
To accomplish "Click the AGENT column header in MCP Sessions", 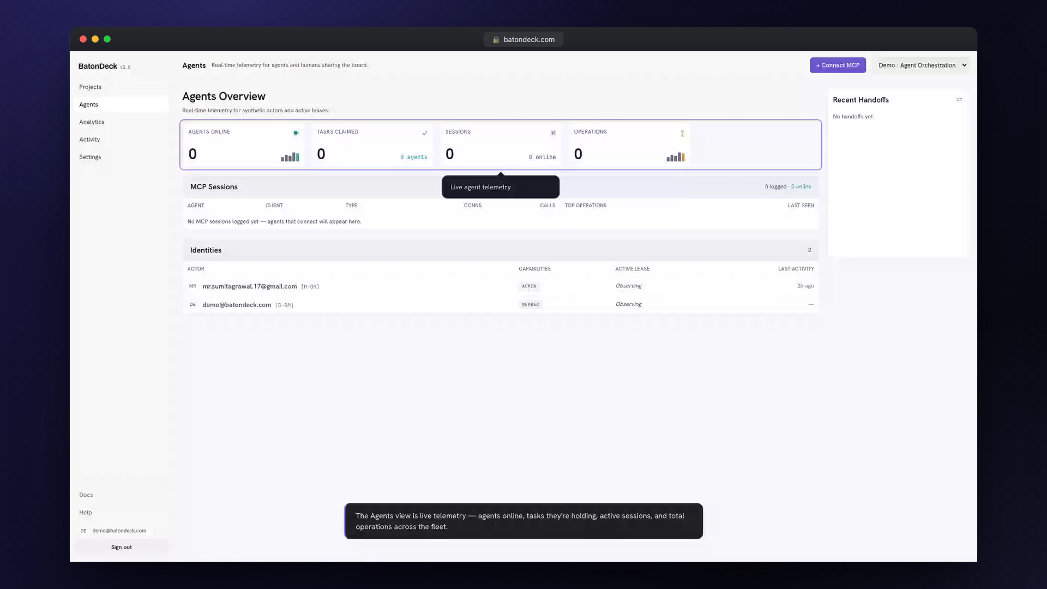I will (x=196, y=206).
